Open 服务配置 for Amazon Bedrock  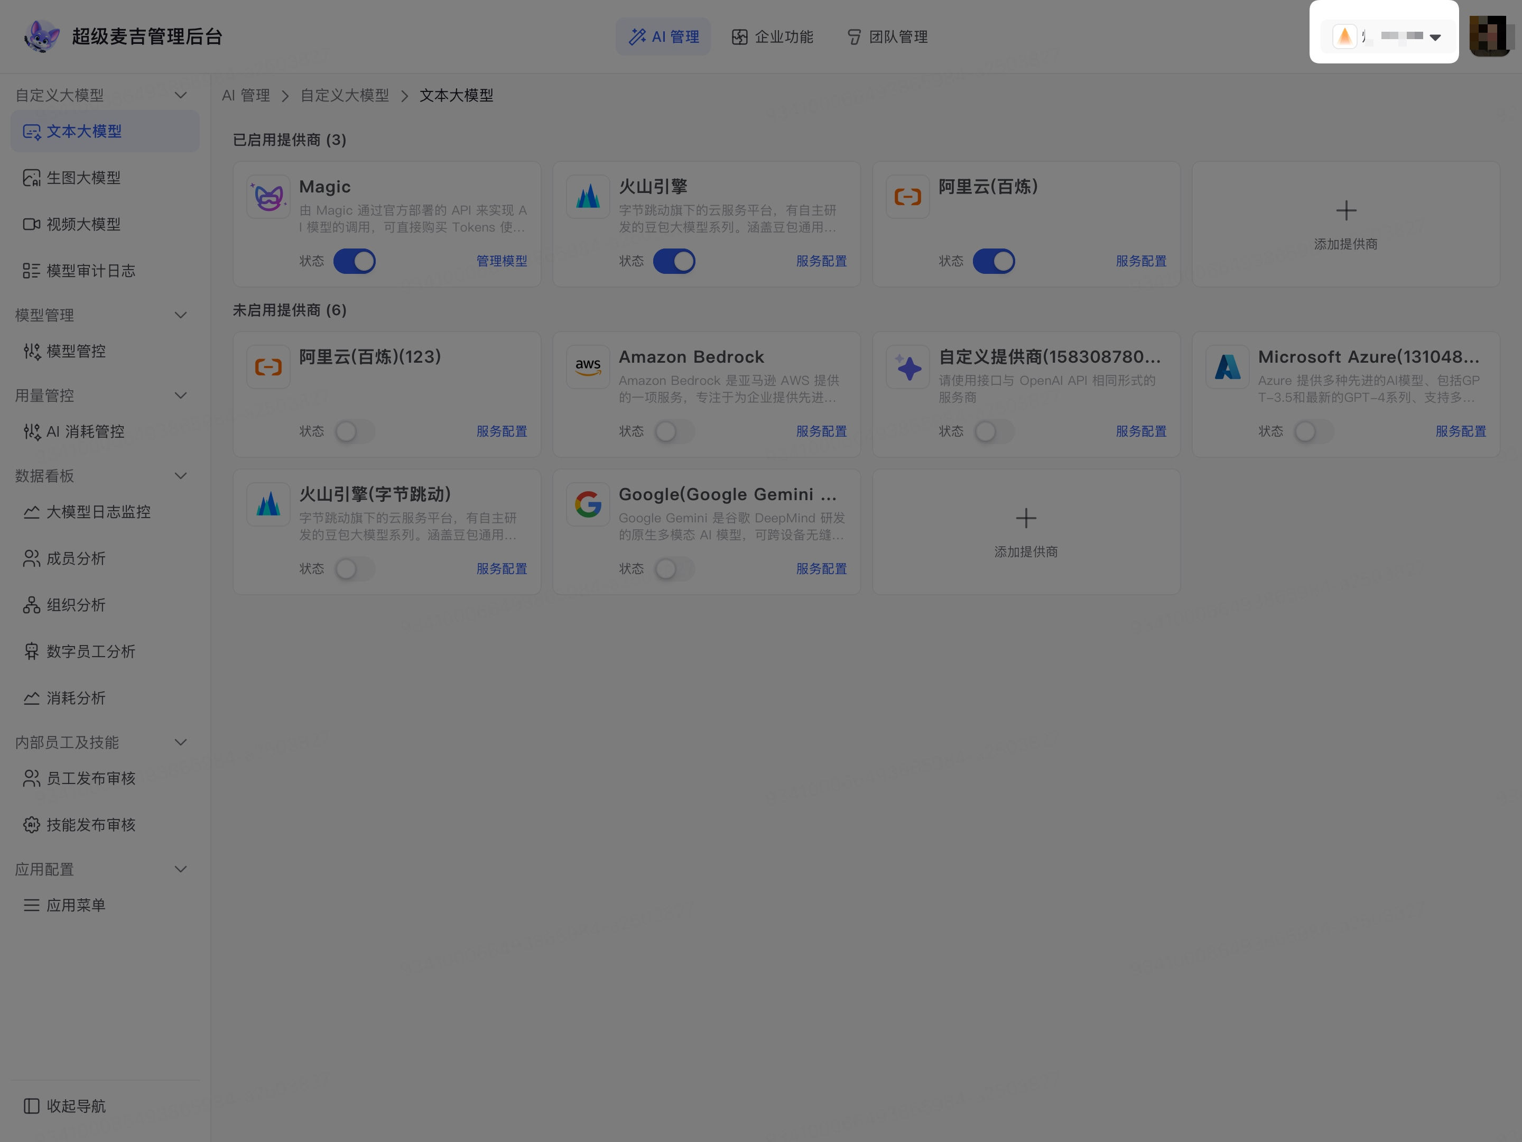pyautogui.click(x=822, y=431)
